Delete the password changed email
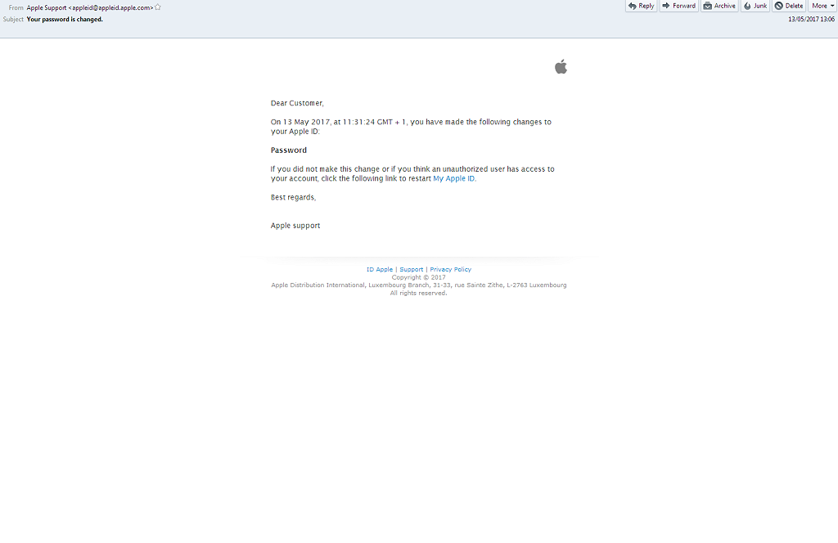 (x=789, y=6)
